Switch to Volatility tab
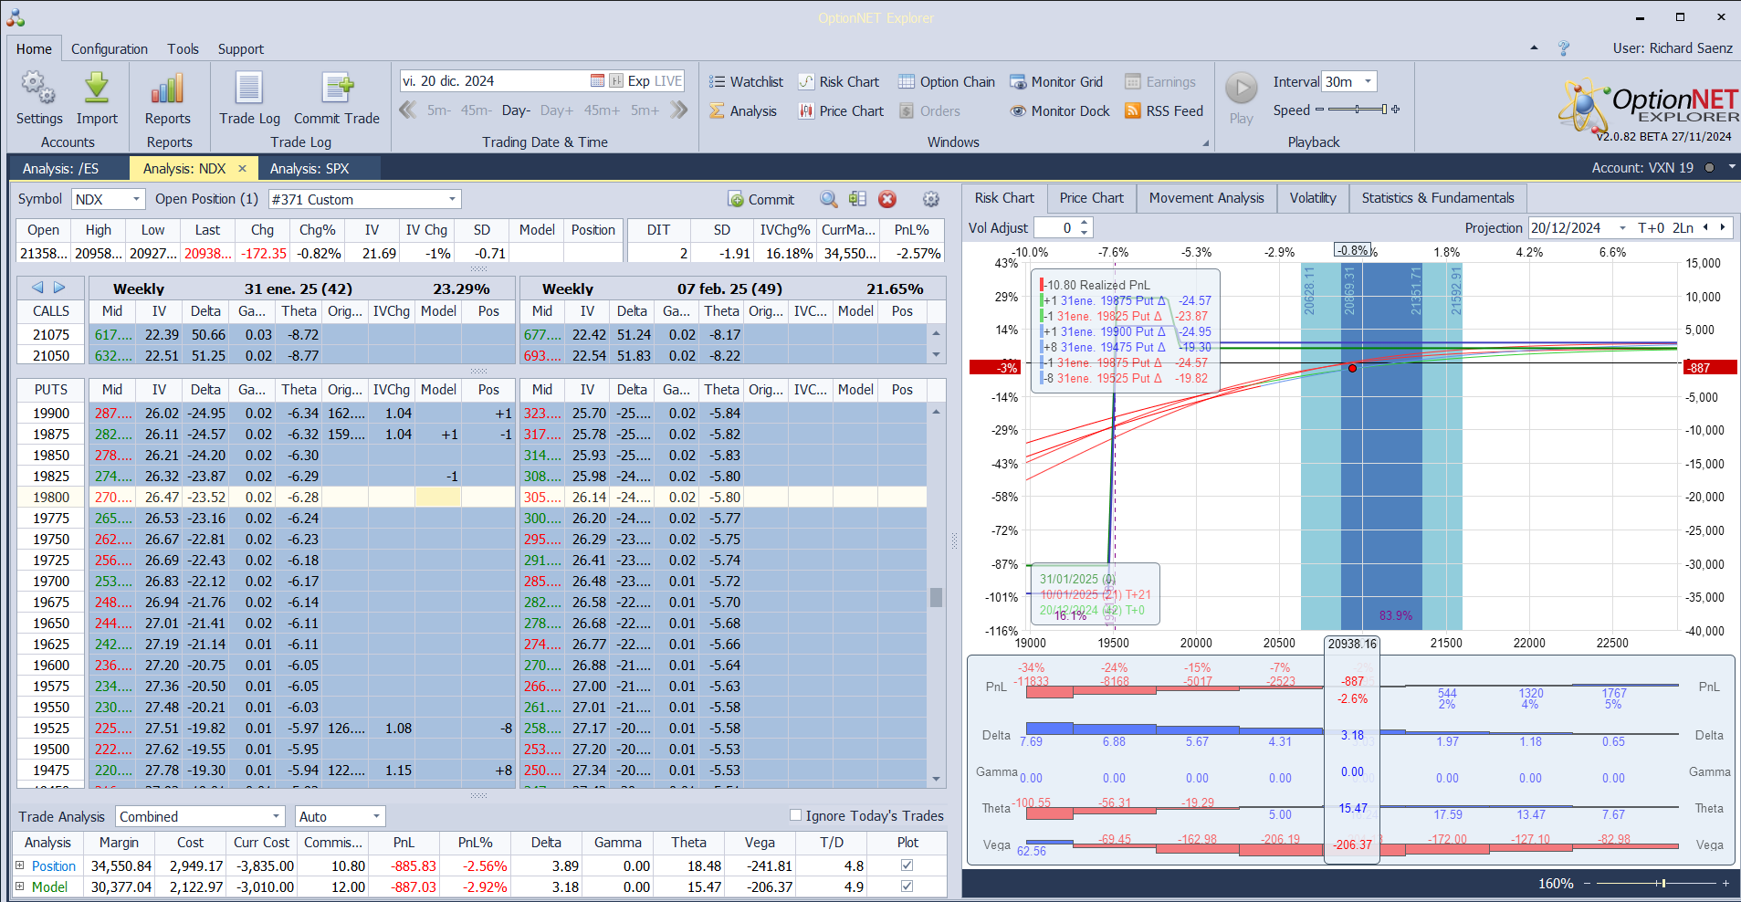The image size is (1741, 902). point(1313,198)
